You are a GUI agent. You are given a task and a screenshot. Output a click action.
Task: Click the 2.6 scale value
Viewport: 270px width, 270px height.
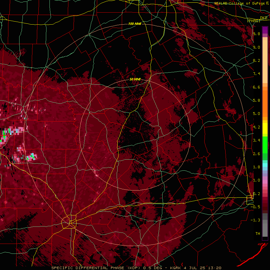click(x=256, y=154)
